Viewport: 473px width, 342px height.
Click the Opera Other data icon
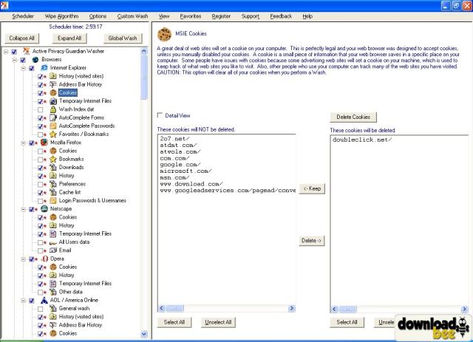click(53, 292)
